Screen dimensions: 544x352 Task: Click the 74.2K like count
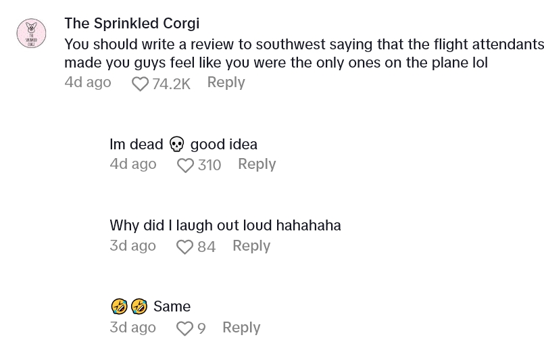(171, 84)
